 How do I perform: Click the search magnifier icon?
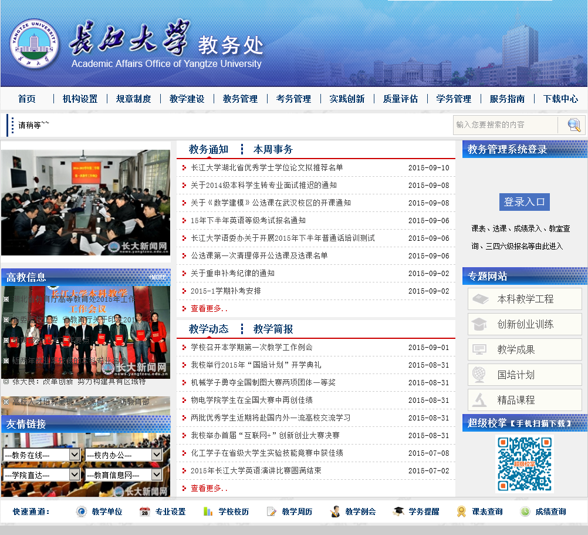(574, 125)
